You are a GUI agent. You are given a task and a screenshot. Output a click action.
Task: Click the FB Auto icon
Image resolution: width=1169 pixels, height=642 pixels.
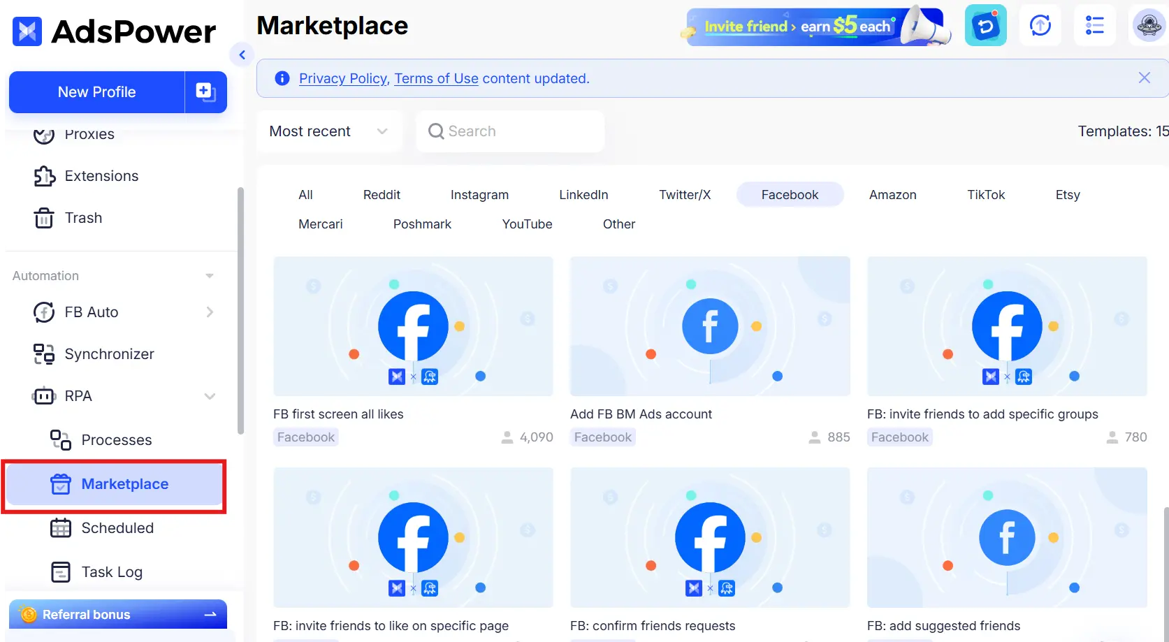44,312
